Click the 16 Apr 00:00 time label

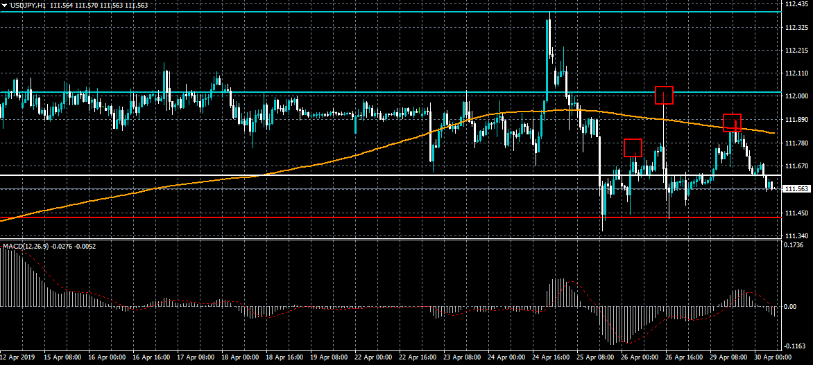pos(106,357)
